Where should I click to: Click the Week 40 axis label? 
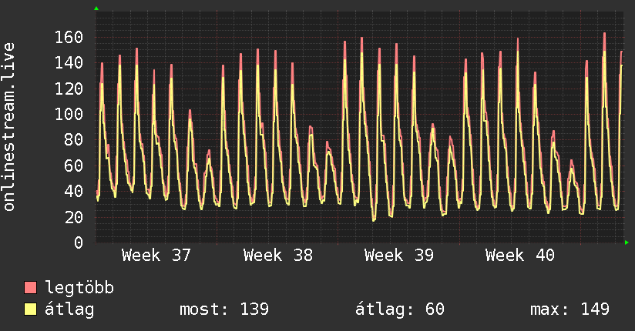(520, 256)
